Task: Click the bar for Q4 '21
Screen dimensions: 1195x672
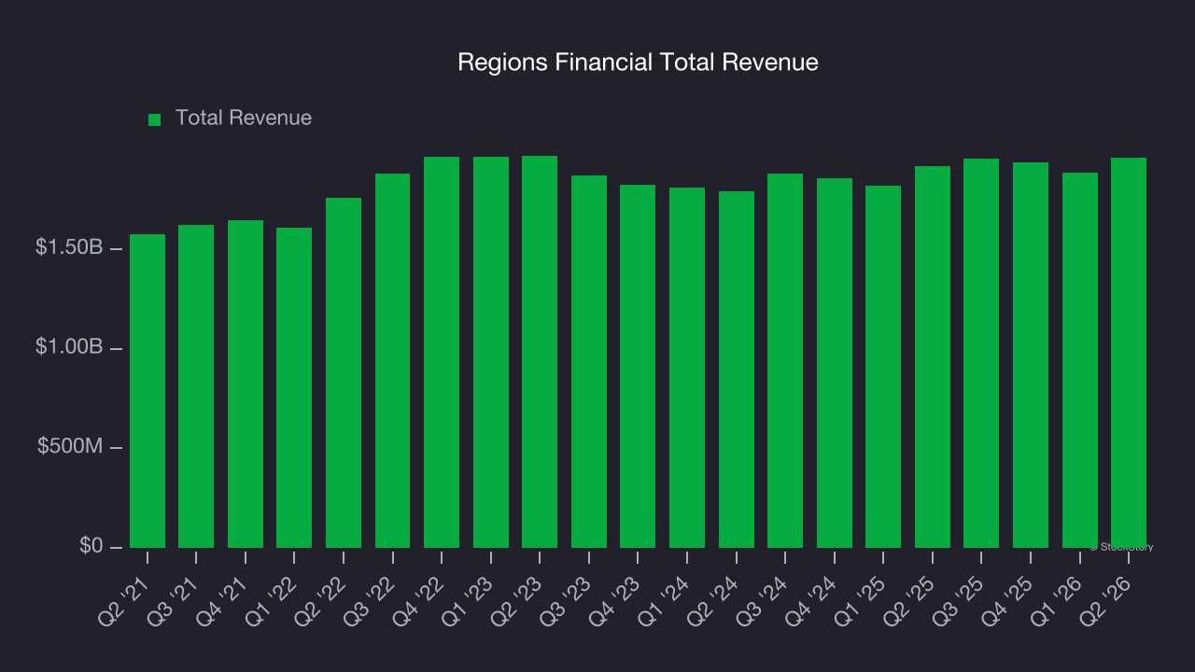Action: [x=246, y=384]
